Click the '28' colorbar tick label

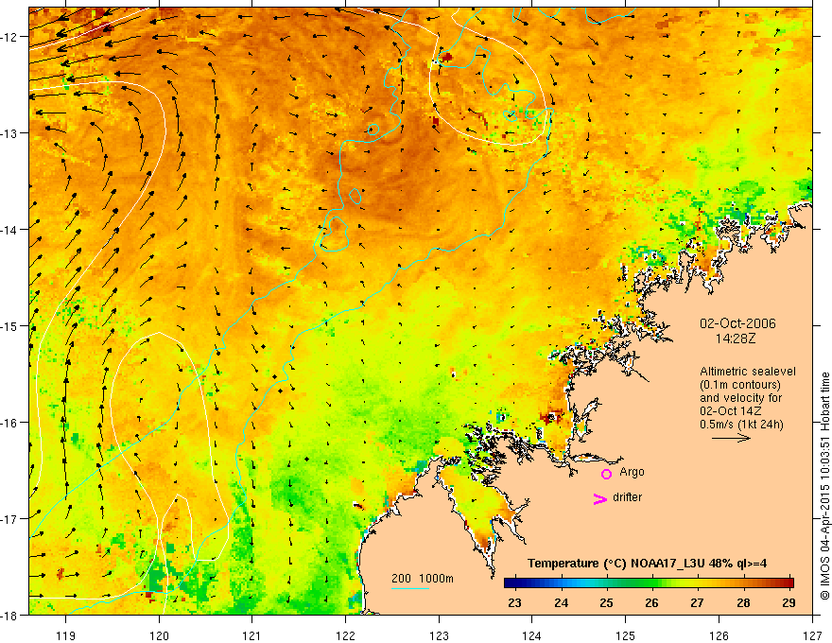[743, 603]
